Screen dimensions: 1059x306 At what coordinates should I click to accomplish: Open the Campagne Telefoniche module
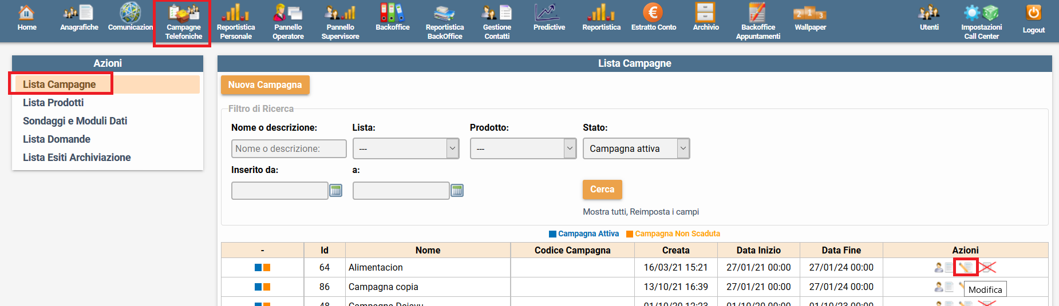[x=183, y=22]
